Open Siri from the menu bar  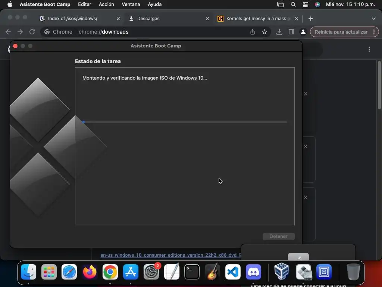tap(317, 4)
